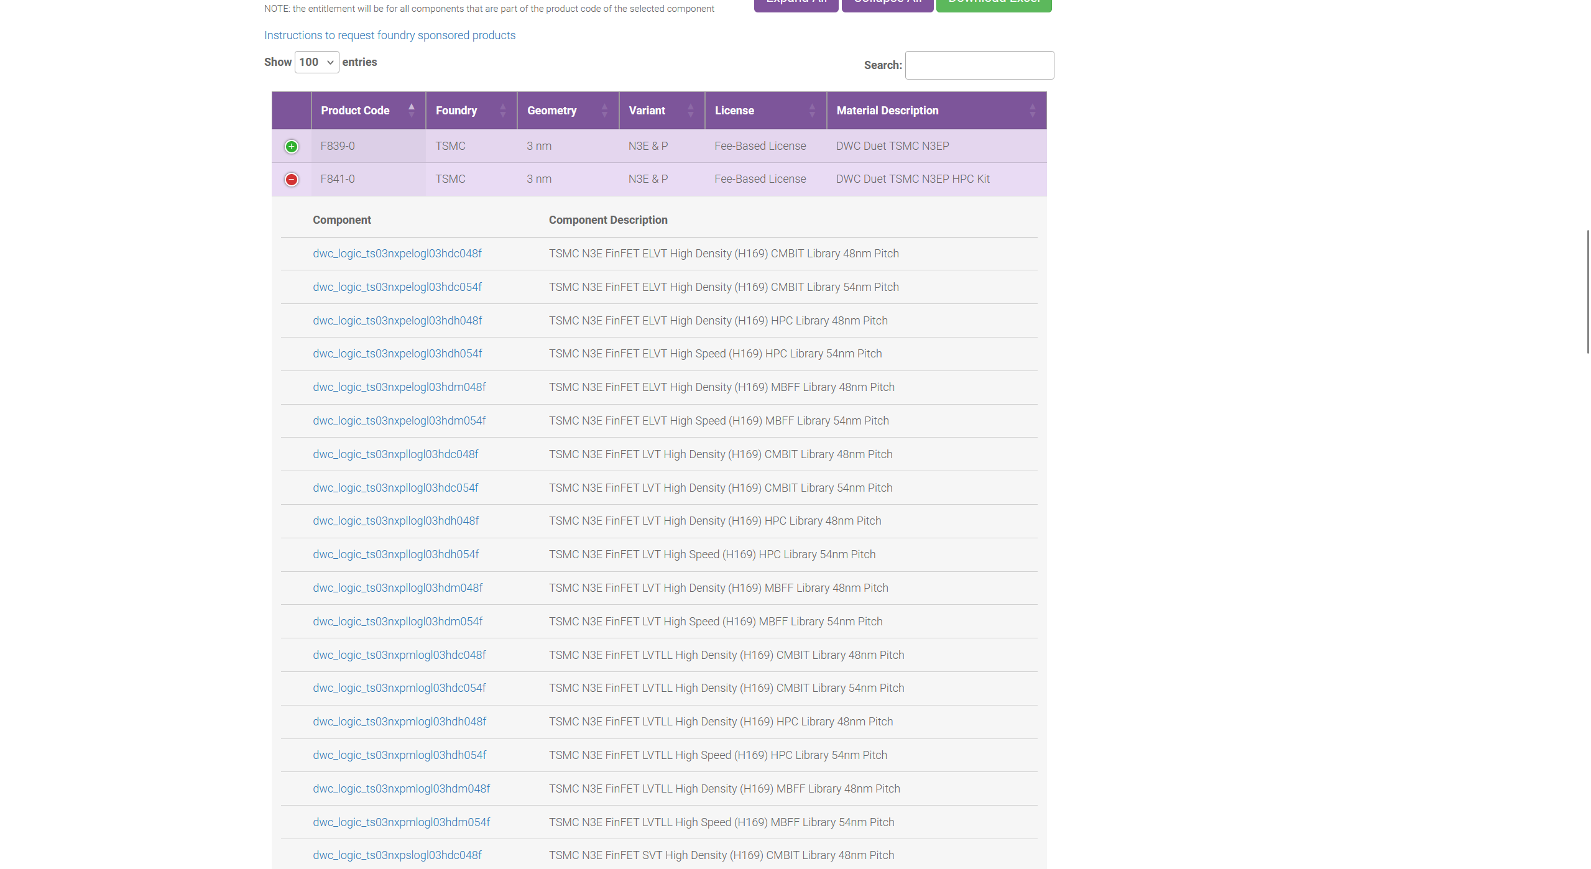1591x869 pixels.
Task: Click TSMC foundry cell in F839-0 row
Action: [x=471, y=146]
